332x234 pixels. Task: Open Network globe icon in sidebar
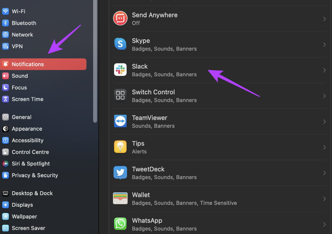point(6,35)
